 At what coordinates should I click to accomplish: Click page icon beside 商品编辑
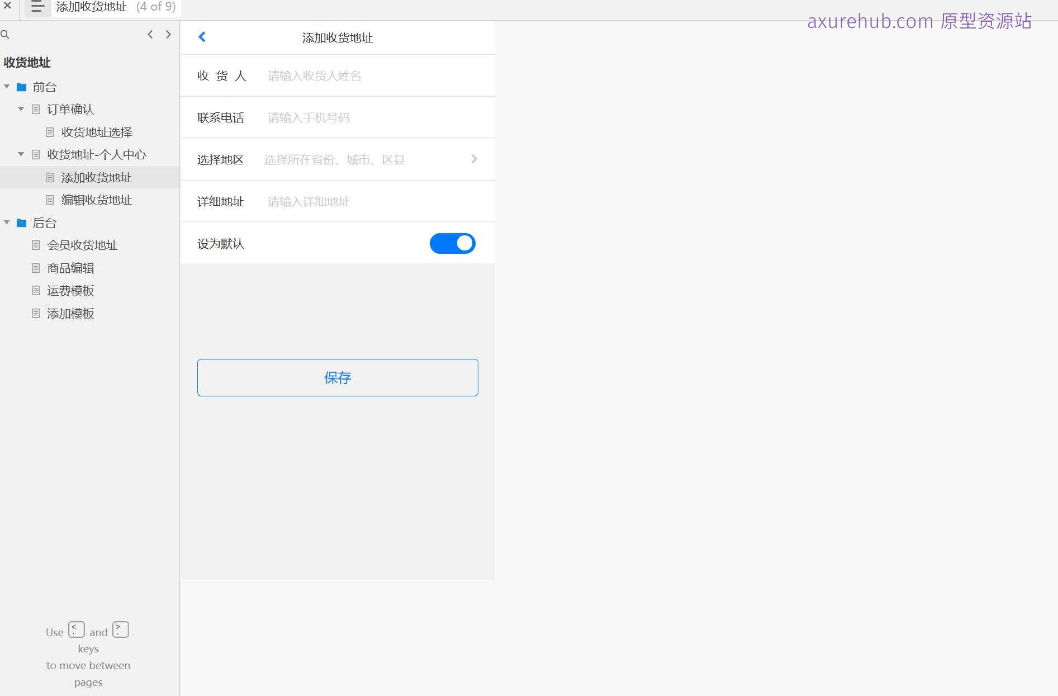(x=36, y=268)
